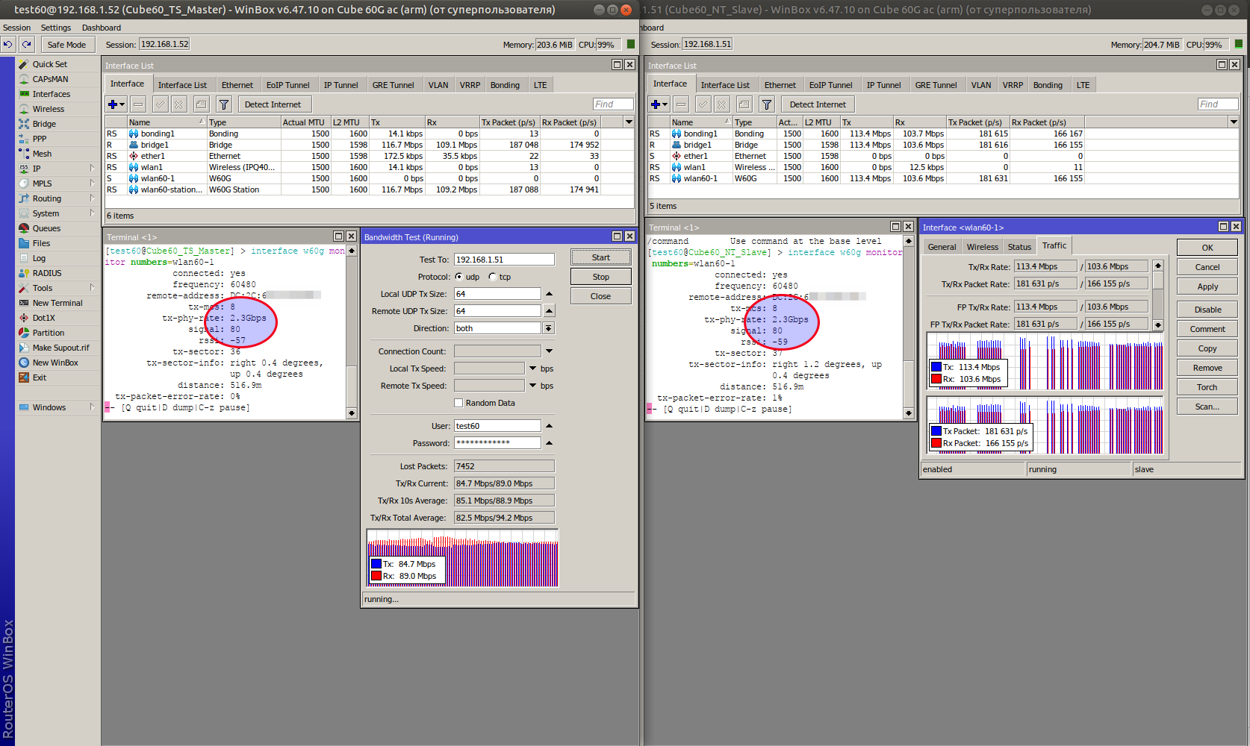Open Dot1X in the sidebar
This screenshot has height=746, width=1250.
pyautogui.click(x=43, y=318)
